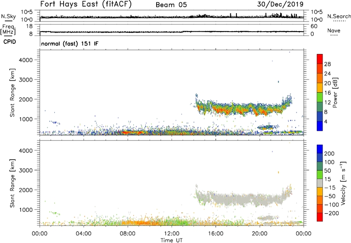Click the 'Power [dB]' colorbar title
The height and width of the screenshot is (243, 351).
click(335, 93)
